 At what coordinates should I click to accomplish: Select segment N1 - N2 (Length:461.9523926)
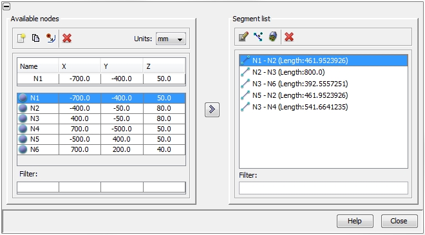[x=323, y=61]
